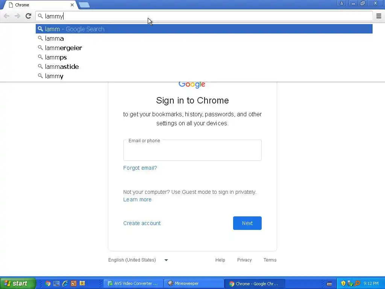
Task: Close the Chrome tab
Action: (72, 5)
